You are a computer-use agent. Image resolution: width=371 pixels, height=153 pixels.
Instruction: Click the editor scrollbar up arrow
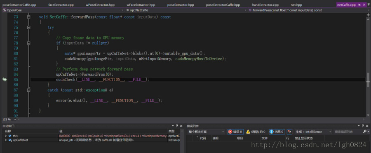click(x=368, y=19)
